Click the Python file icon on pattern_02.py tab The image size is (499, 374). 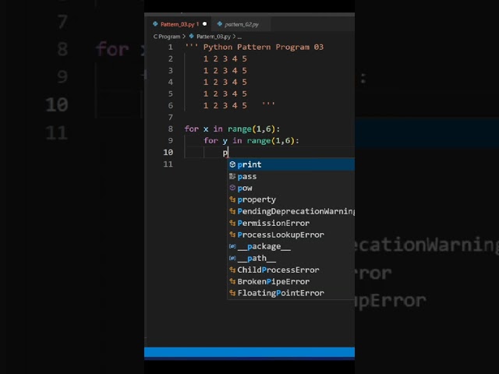click(x=220, y=24)
